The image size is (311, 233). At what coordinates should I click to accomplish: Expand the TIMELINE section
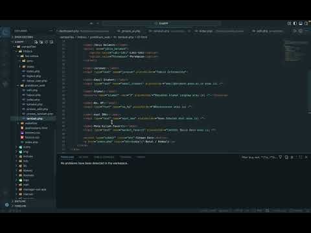click(34, 206)
